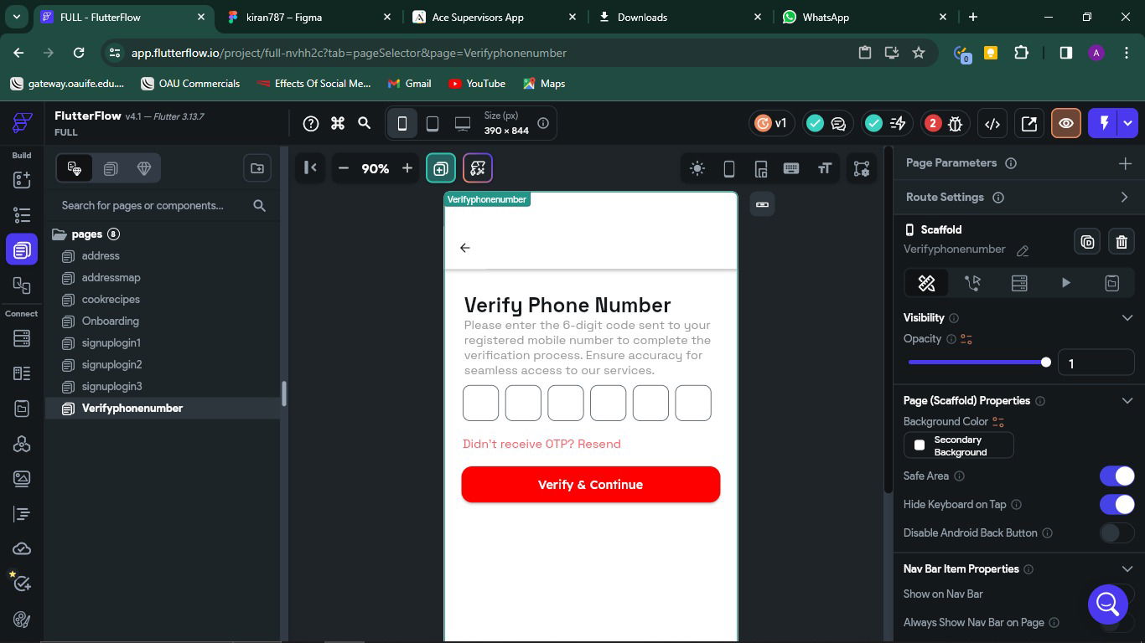
Task: Click the developer code view icon
Action: click(992, 124)
